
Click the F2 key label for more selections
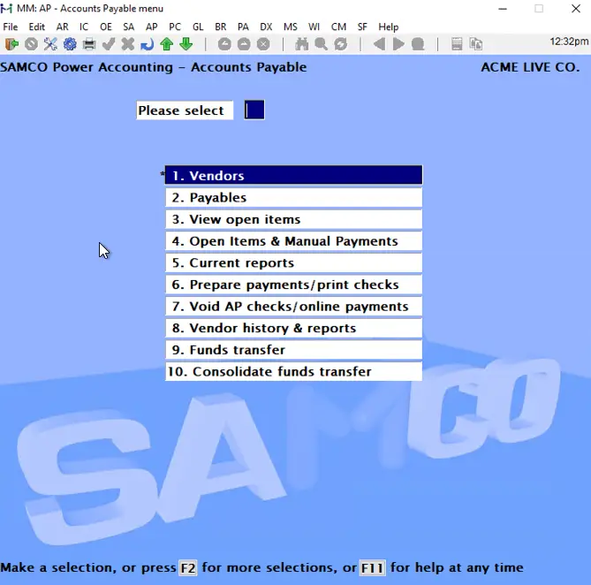tap(187, 568)
